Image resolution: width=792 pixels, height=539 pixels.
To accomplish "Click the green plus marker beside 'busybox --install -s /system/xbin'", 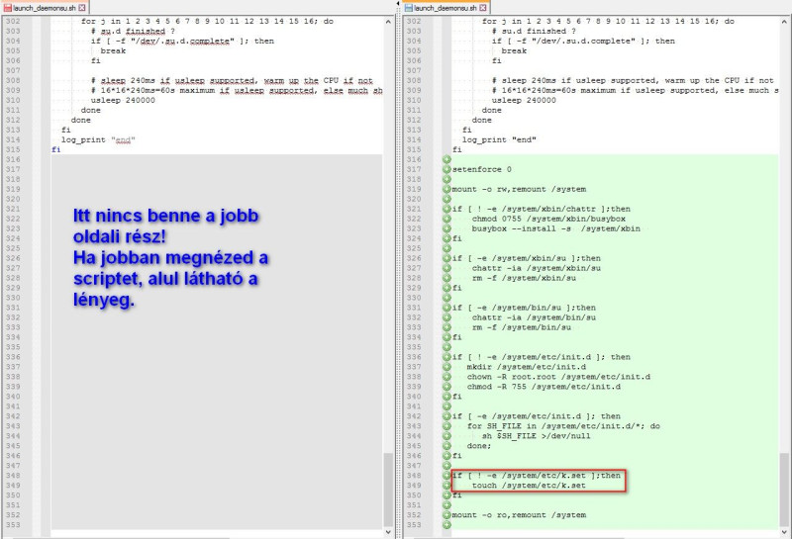I will (x=446, y=228).
